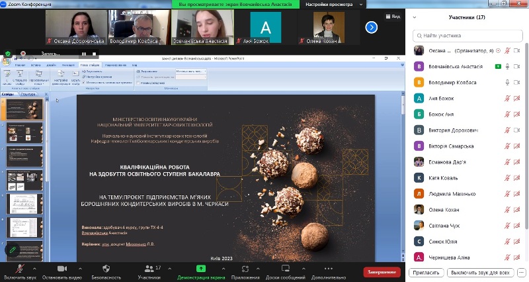The width and height of the screenshot is (529, 282).
Task: Select Олена Кохан video thumbnail
Action: click(328, 27)
